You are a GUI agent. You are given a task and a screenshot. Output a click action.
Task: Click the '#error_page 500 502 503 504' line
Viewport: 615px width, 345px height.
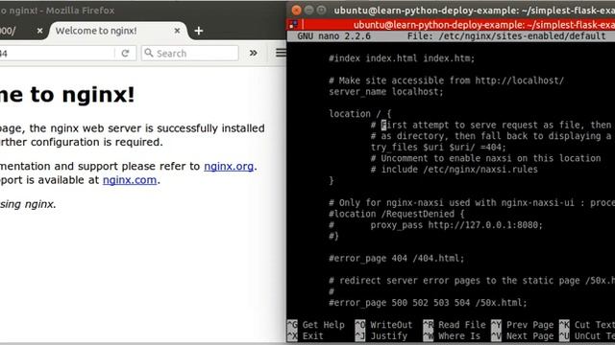click(x=428, y=303)
